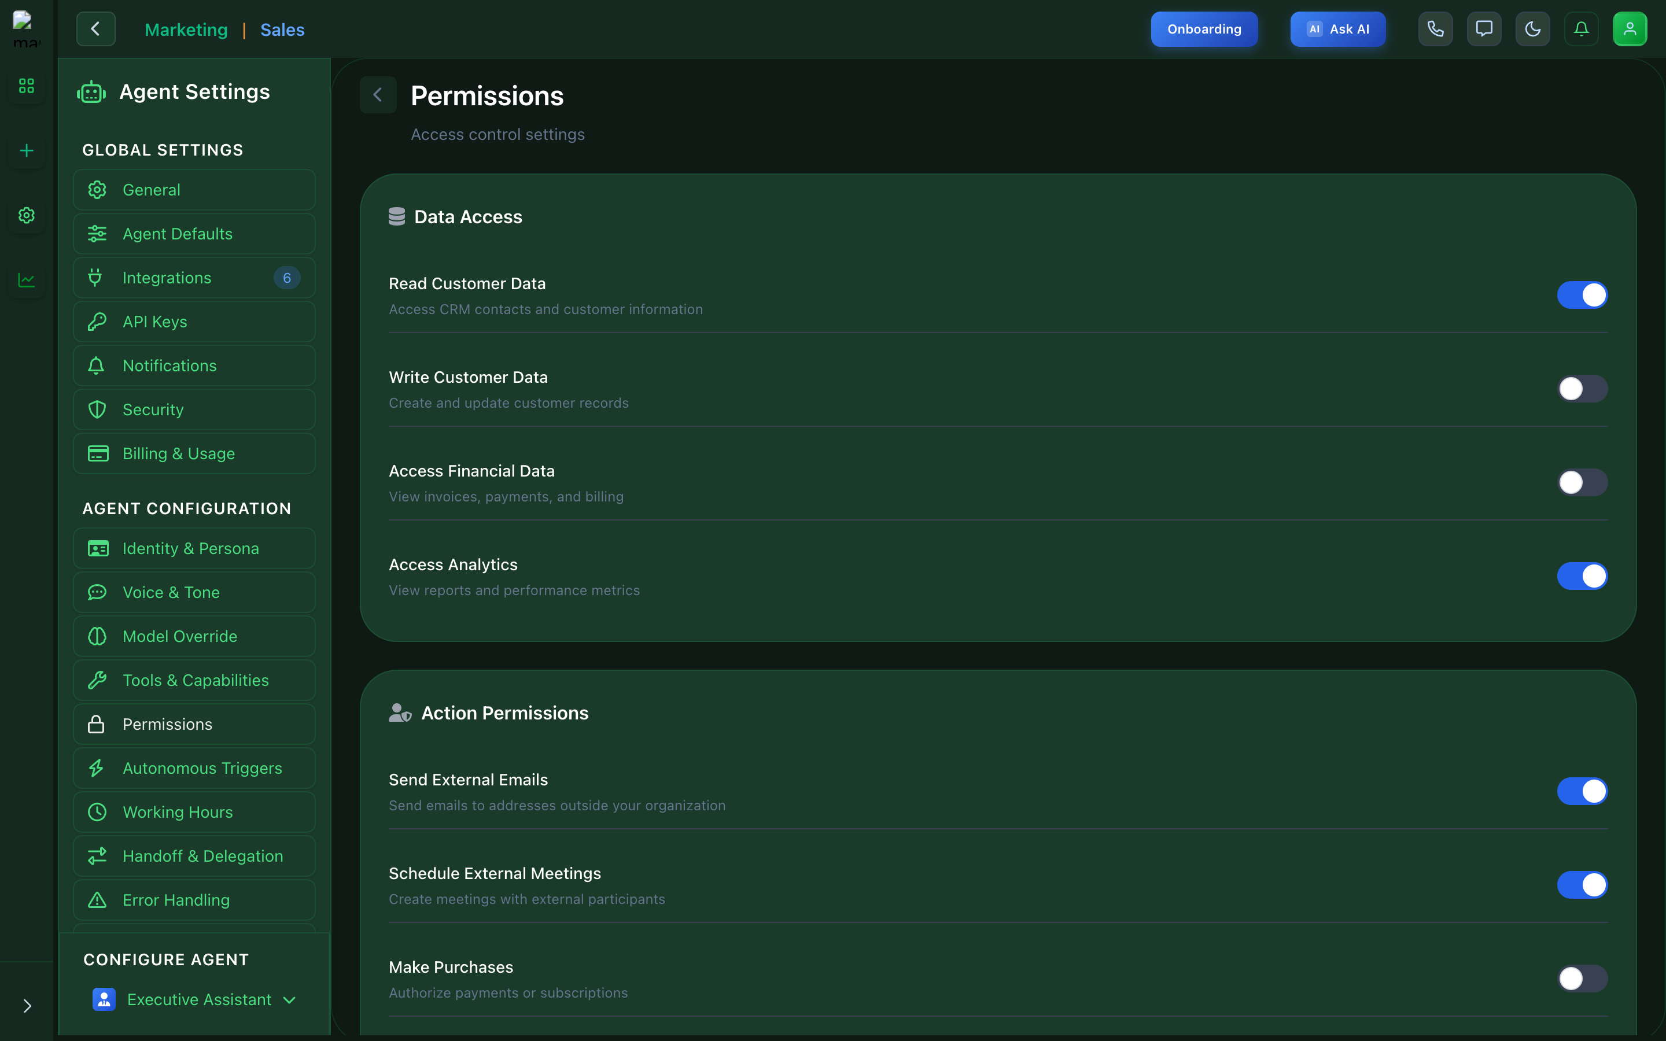Turn off Schedule External Meetings toggle
This screenshot has width=1666, height=1041.
point(1582,885)
